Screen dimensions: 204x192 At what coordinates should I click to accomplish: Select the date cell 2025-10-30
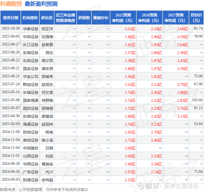click(11, 29)
